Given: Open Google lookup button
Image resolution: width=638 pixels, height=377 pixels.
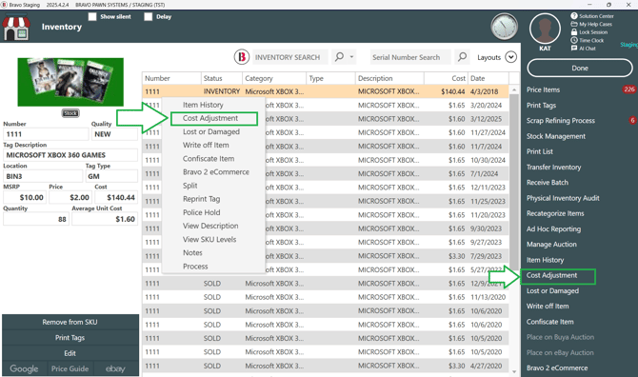Looking at the screenshot, I should (25, 368).
